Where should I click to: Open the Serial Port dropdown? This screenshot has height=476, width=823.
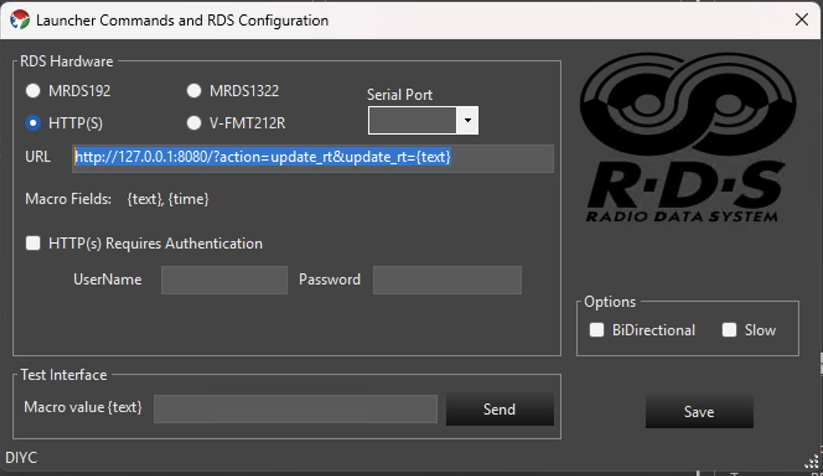468,120
